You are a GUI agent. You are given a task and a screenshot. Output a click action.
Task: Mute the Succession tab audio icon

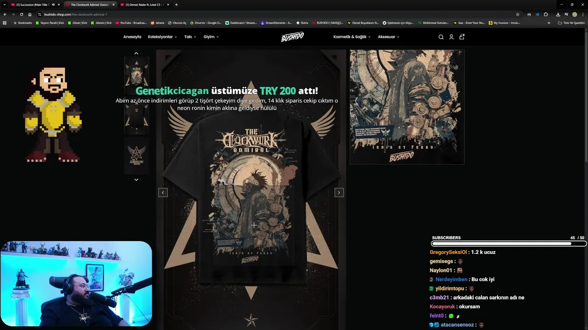(53, 5)
